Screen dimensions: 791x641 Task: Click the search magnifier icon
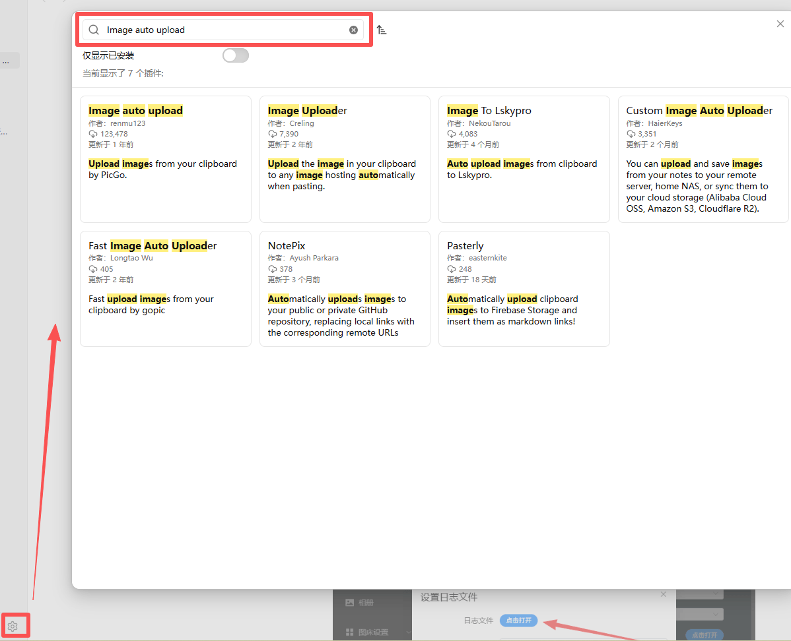94,30
